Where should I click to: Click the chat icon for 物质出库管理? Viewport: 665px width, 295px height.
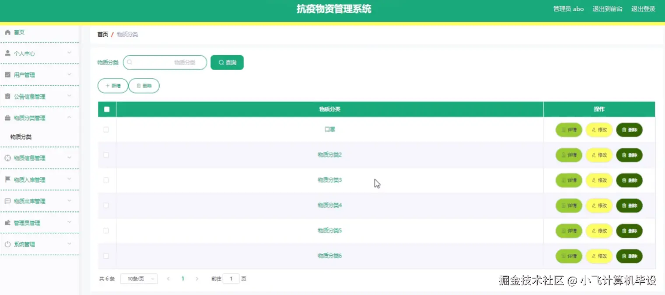[7, 201]
